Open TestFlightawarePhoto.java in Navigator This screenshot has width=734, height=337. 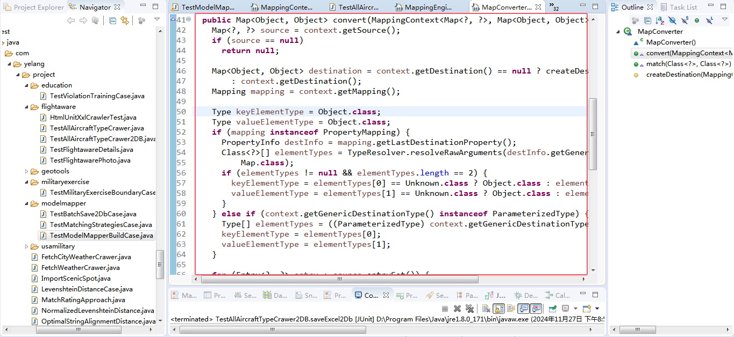(x=90, y=160)
